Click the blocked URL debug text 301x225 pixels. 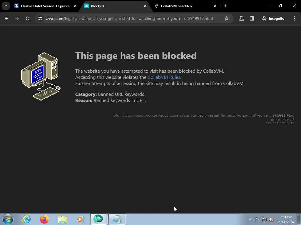click(x=203, y=115)
